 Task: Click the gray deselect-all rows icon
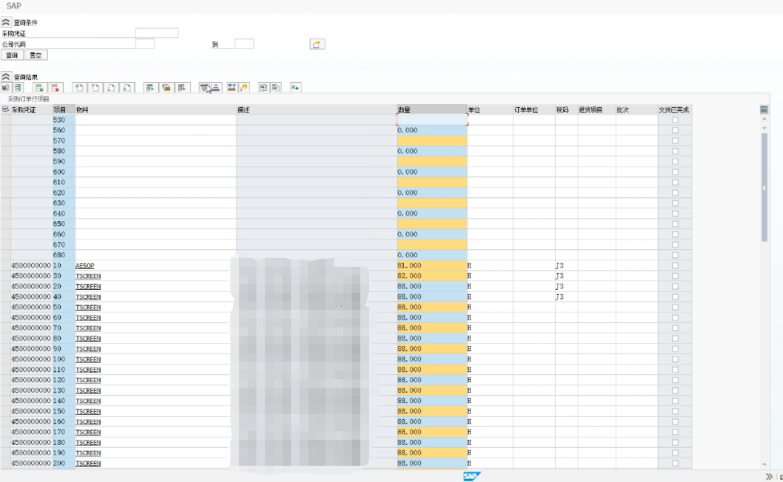click(182, 88)
